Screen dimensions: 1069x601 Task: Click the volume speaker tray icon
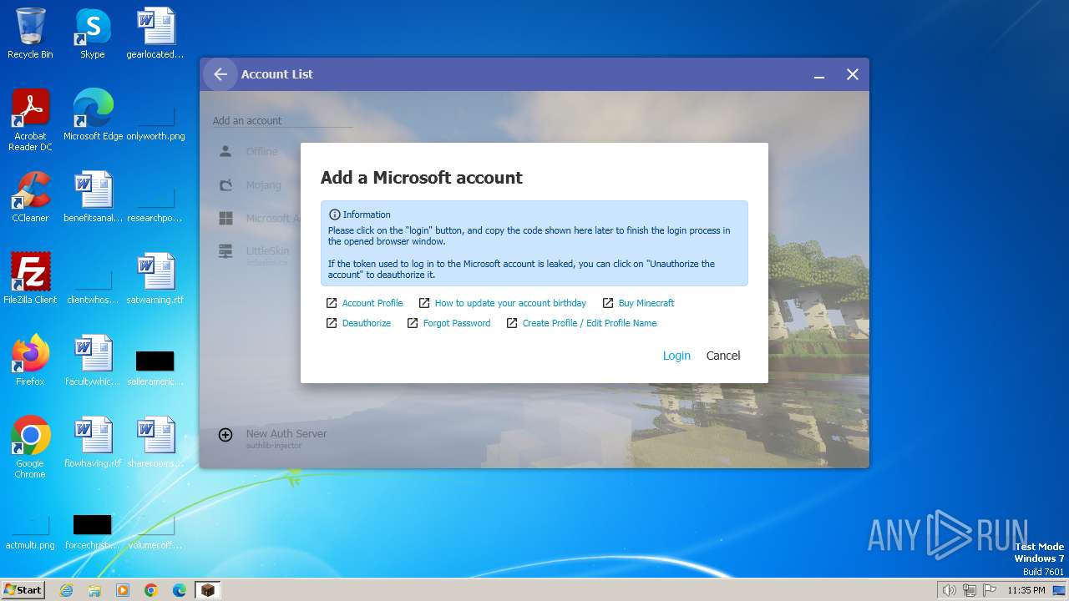[949, 590]
